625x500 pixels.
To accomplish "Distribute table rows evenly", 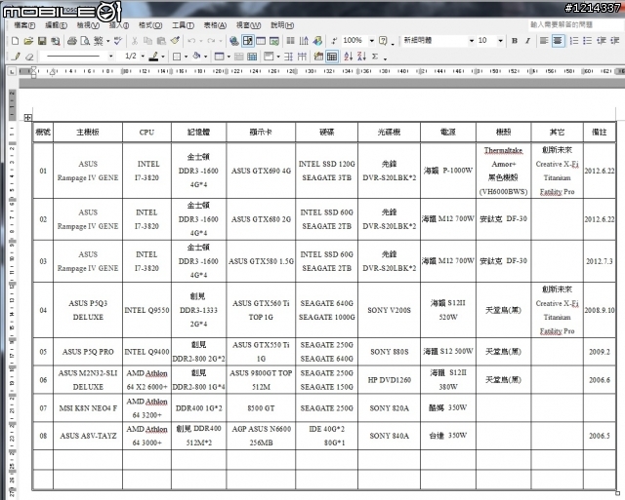I will click(x=289, y=57).
